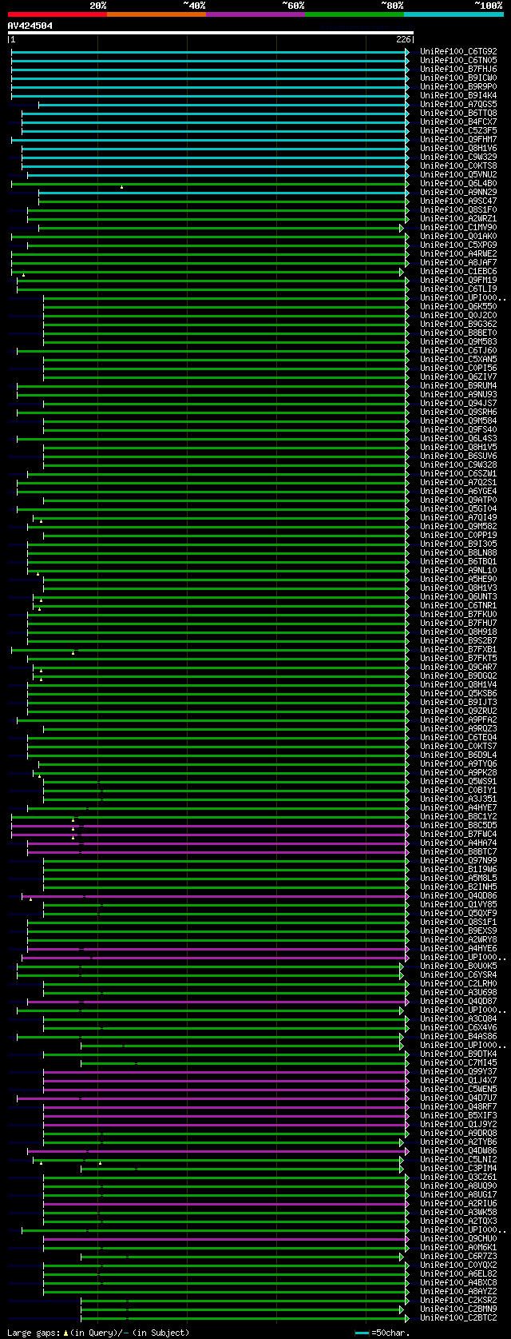Select the UniRef100_A6YGE4 label

[x=458, y=492]
